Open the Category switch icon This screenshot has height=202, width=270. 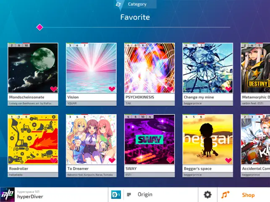click(x=118, y=4)
